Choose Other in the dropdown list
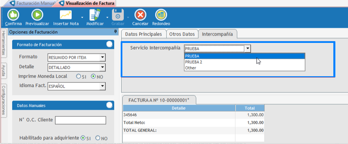Viewport: 348px width, 144px height. (245, 68)
